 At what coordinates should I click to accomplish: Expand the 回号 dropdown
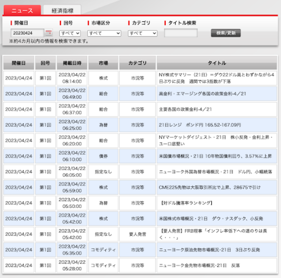tap(70, 33)
